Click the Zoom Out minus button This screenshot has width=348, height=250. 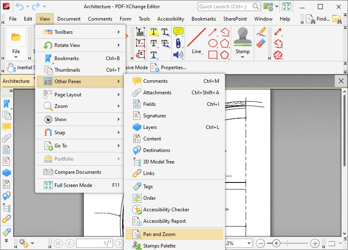click(260, 243)
